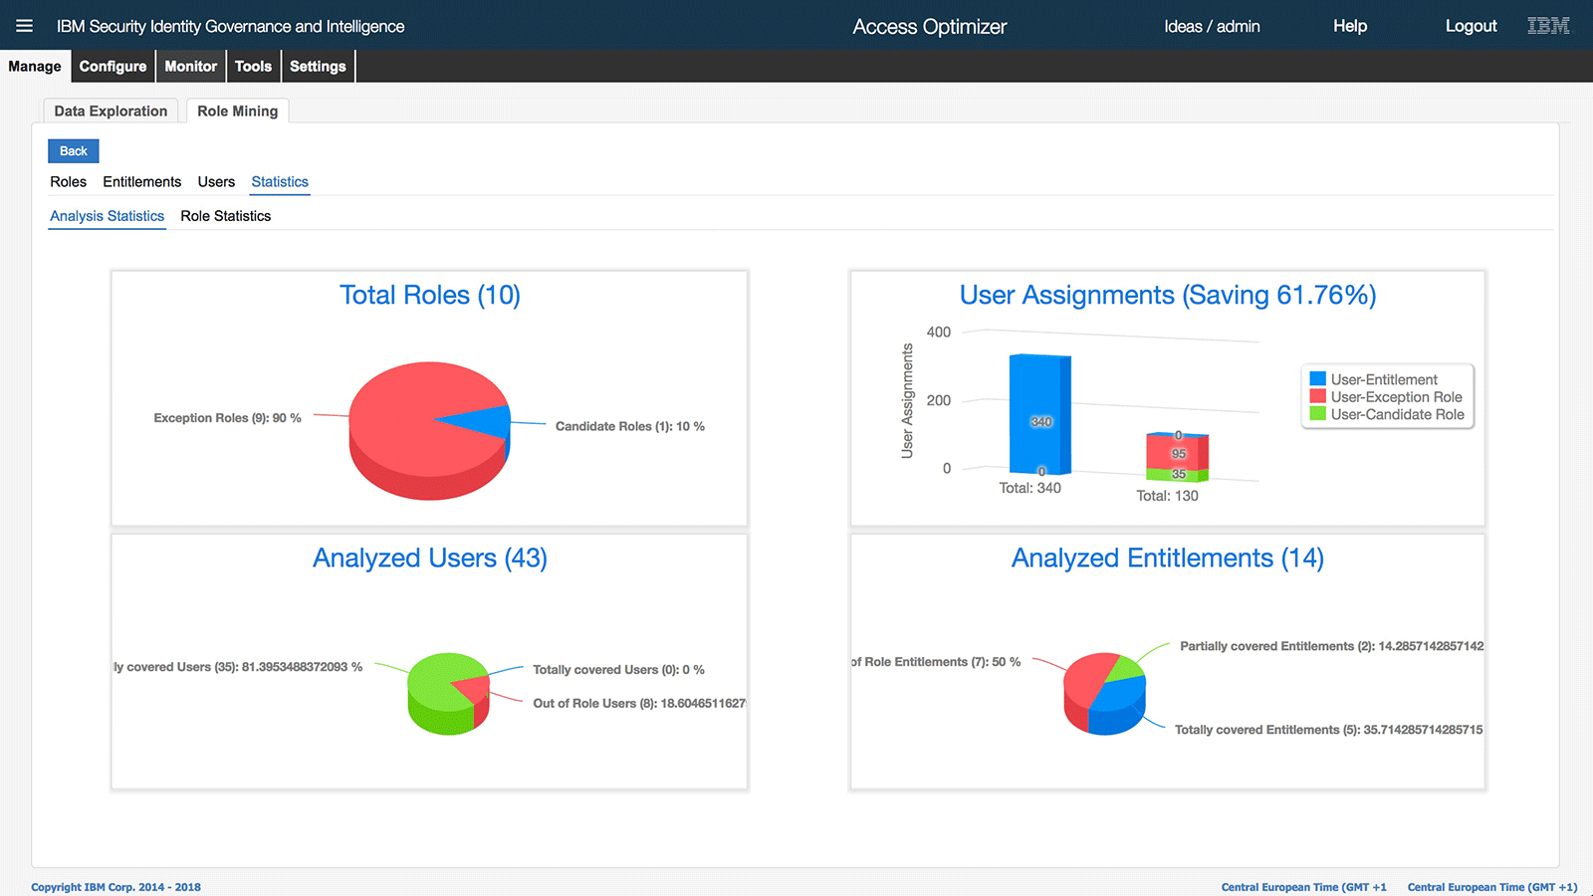This screenshot has height=896, width=1593.
Task: Click the Total: 130 bar label
Action: pos(1168,496)
